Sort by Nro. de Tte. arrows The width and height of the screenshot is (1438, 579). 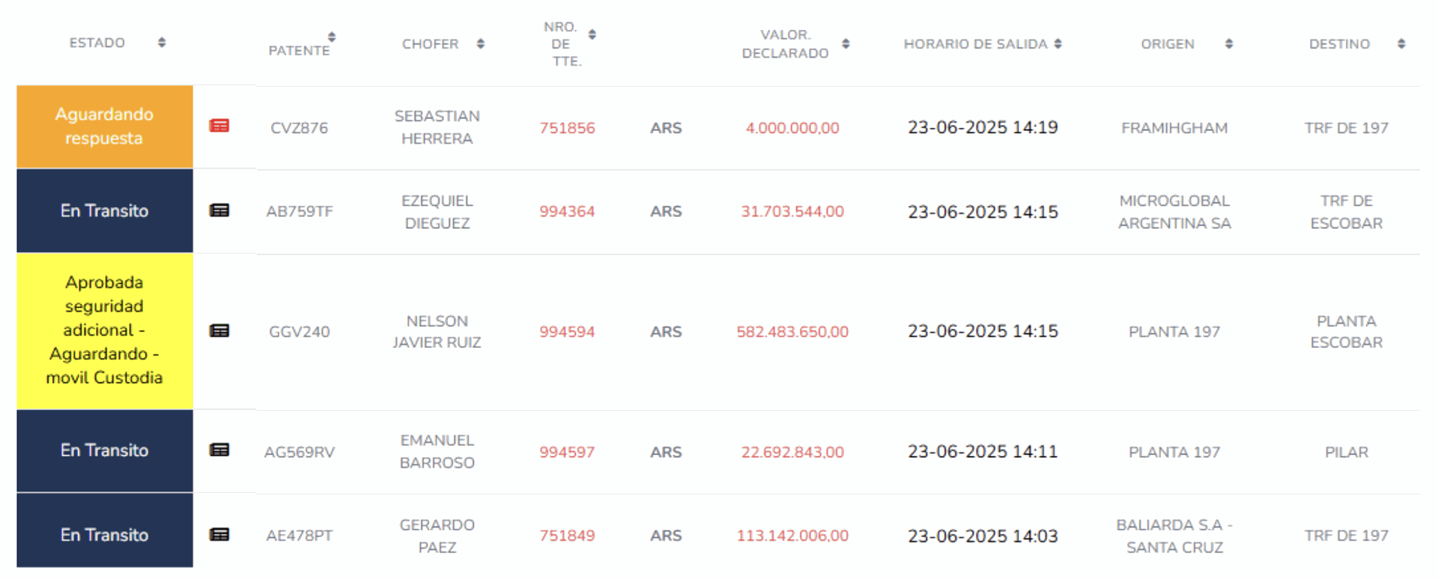pyautogui.click(x=592, y=34)
